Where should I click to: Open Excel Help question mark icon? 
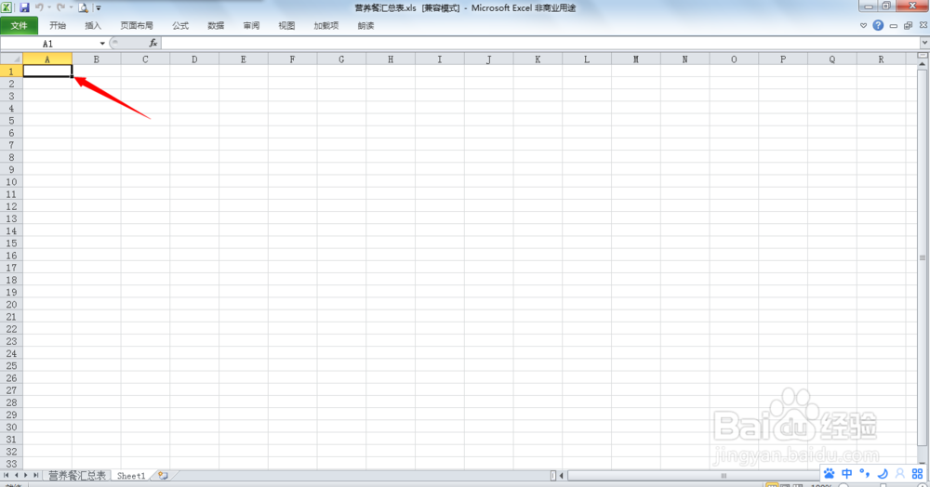879,25
